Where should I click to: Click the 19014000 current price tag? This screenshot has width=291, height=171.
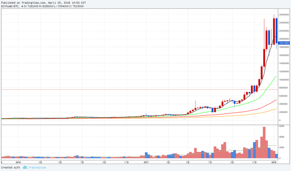click(284, 43)
